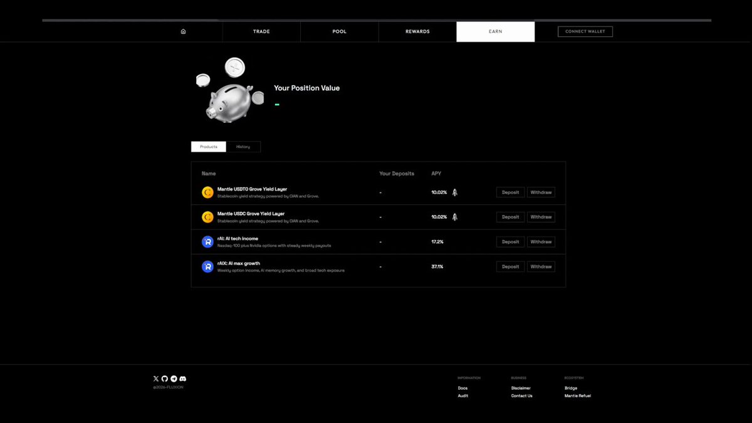
Task: Click the "Your Deposits" column header
Action: pyautogui.click(x=397, y=174)
